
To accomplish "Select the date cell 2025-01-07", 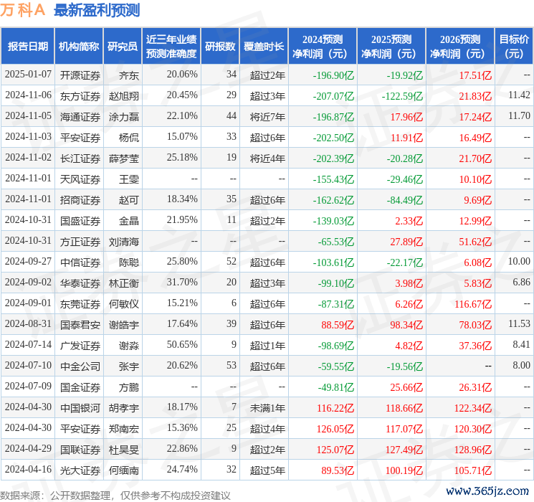I will [28, 75].
